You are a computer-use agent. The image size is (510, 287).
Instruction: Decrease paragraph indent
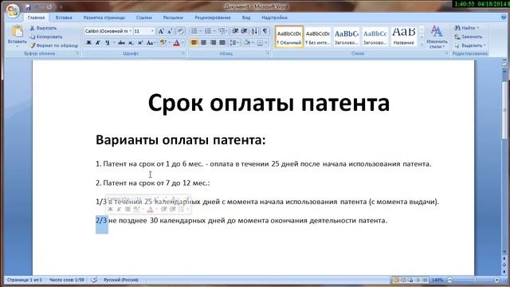235,31
